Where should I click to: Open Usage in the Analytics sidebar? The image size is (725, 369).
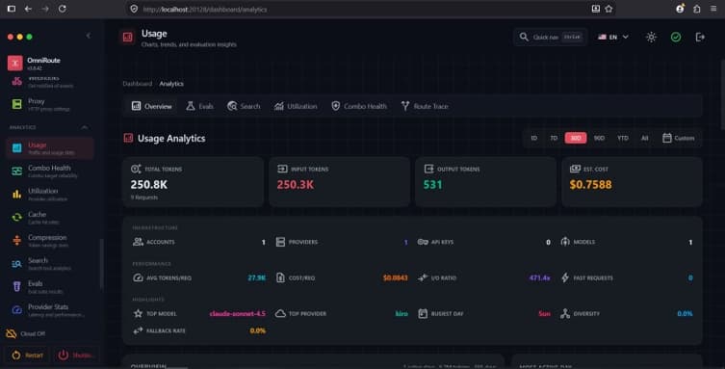(x=49, y=148)
